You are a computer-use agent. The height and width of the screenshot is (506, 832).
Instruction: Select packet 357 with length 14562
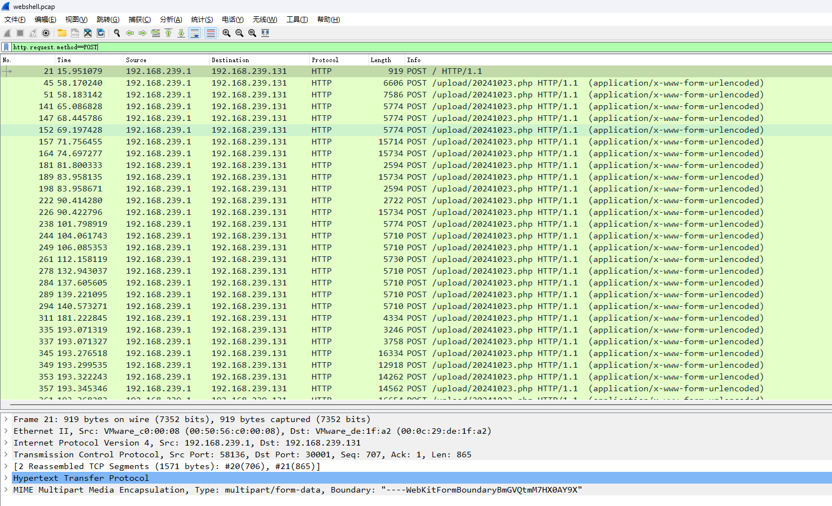pyautogui.click(x=416, y=388)
